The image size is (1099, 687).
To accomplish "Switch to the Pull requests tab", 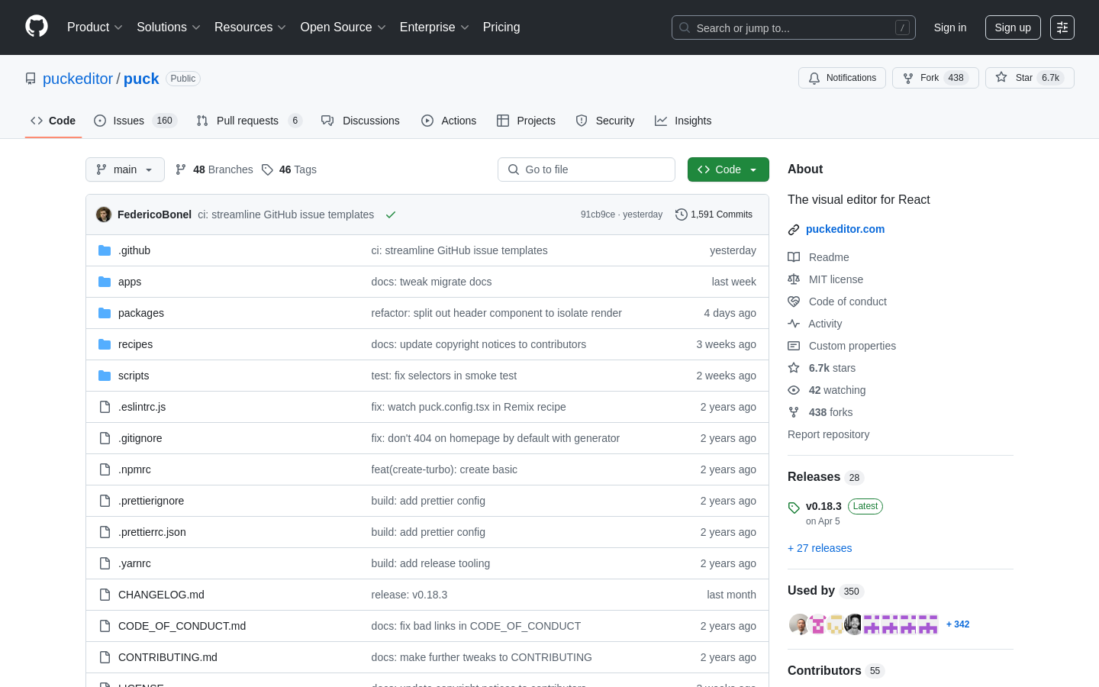I will point(249,121).
